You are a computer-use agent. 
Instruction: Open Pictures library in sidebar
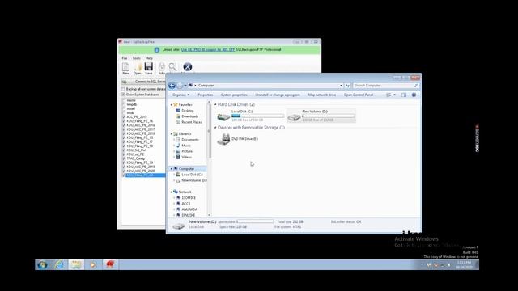[x=187, y=151]
